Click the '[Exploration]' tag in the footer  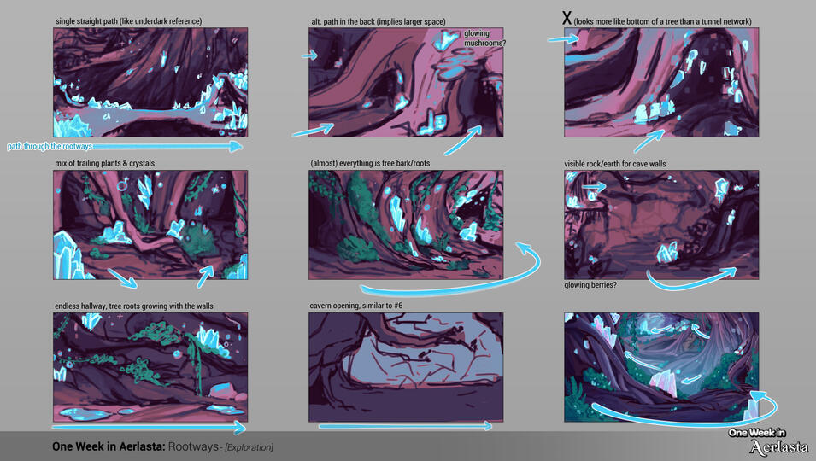coord(249,447)
